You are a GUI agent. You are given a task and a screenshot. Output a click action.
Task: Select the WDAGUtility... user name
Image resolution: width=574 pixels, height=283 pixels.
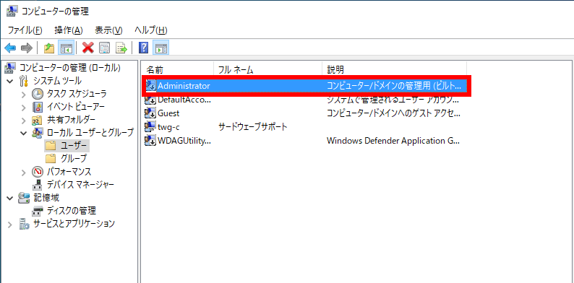pos(184,140)
